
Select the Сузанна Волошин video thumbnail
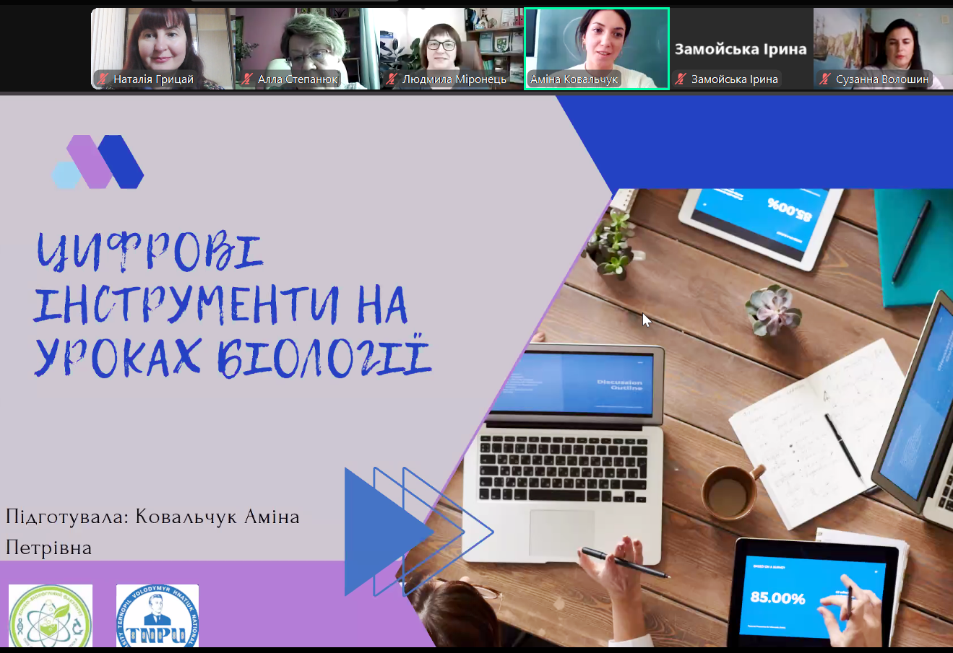tap(881, 43)
